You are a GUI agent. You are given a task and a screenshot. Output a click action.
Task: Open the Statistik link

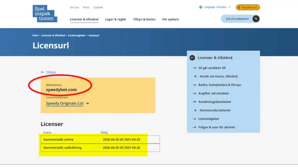click(98, 7)
